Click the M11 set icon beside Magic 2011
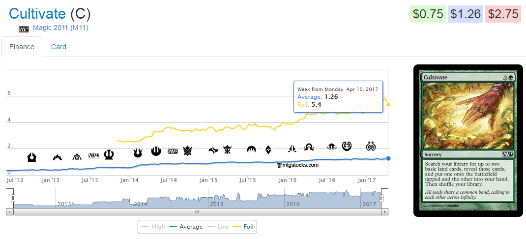 [24, 29]
